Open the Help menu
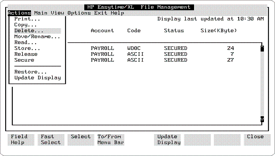275x156 pixels. 117,13
